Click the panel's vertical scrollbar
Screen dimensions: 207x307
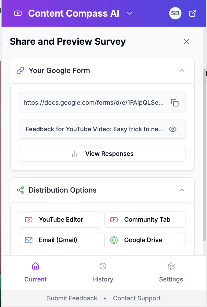point(204,155)
